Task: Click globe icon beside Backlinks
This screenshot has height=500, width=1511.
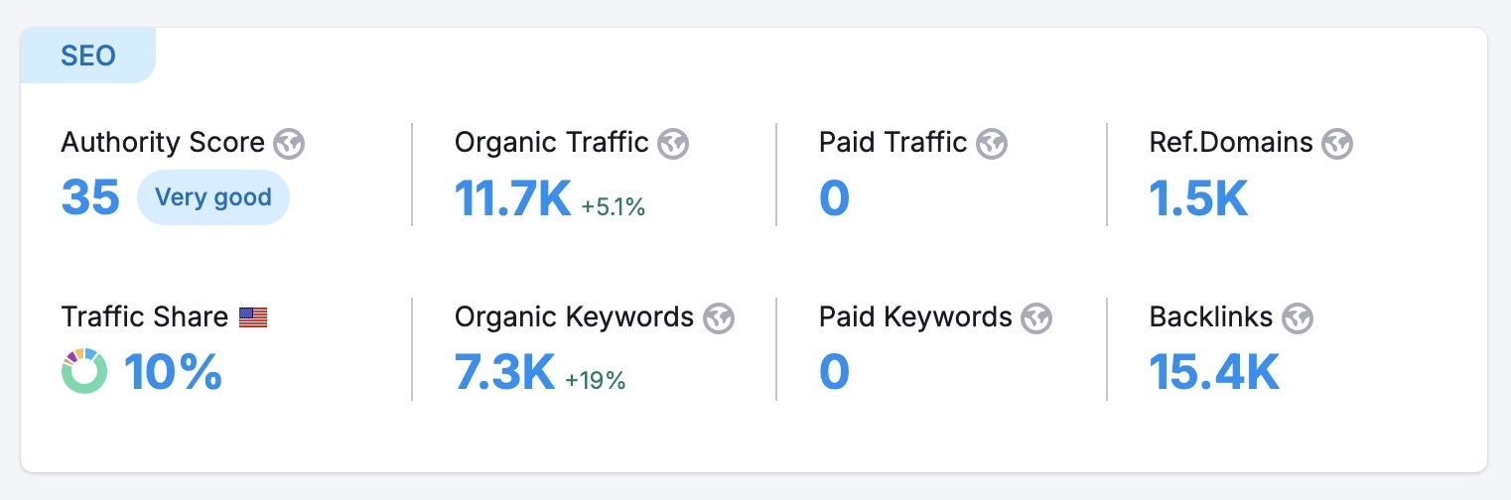Action: [x=1298, y=318]
